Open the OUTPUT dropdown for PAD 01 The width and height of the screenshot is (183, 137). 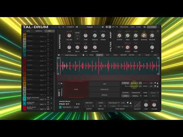tap(90, 106)
